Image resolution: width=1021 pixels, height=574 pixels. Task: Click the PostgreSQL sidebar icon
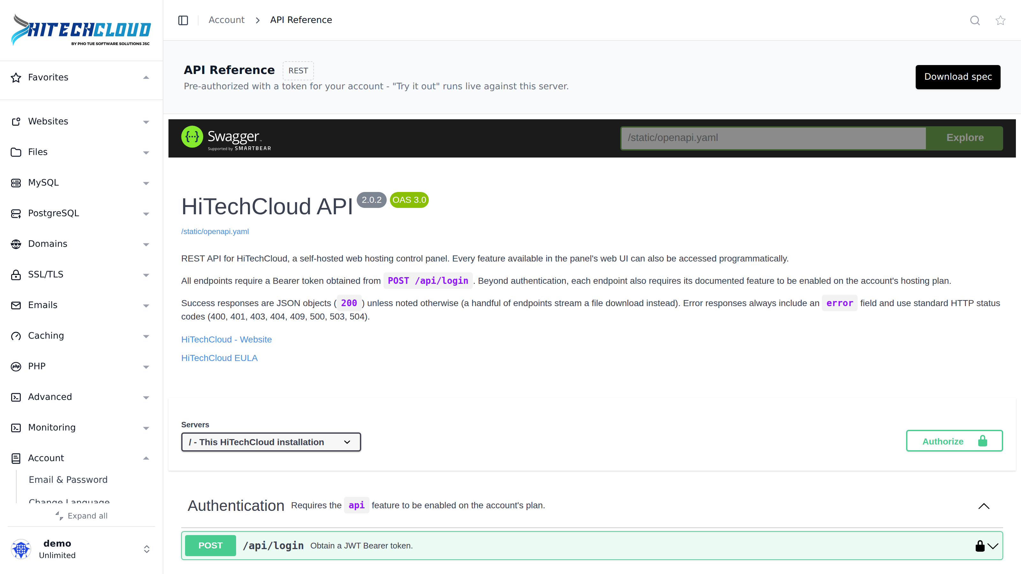[16, 214]
